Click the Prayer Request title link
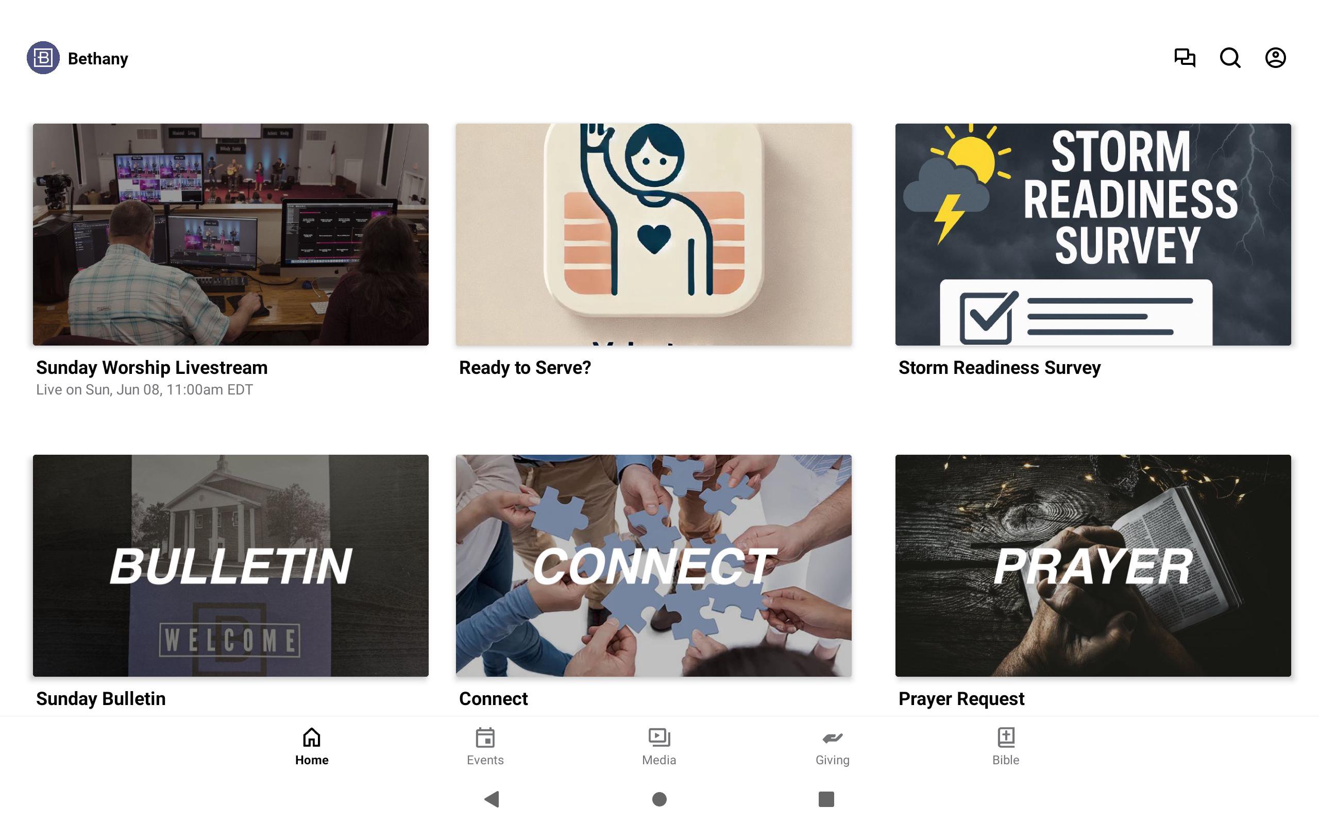Screen dimensions: 1319x824 961,699
